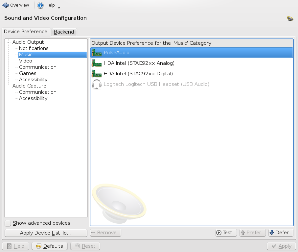Image resolution: width=298 pixels, height=252 pixels.
Task: Open the Help dropdown arrow
Action: 59,7
